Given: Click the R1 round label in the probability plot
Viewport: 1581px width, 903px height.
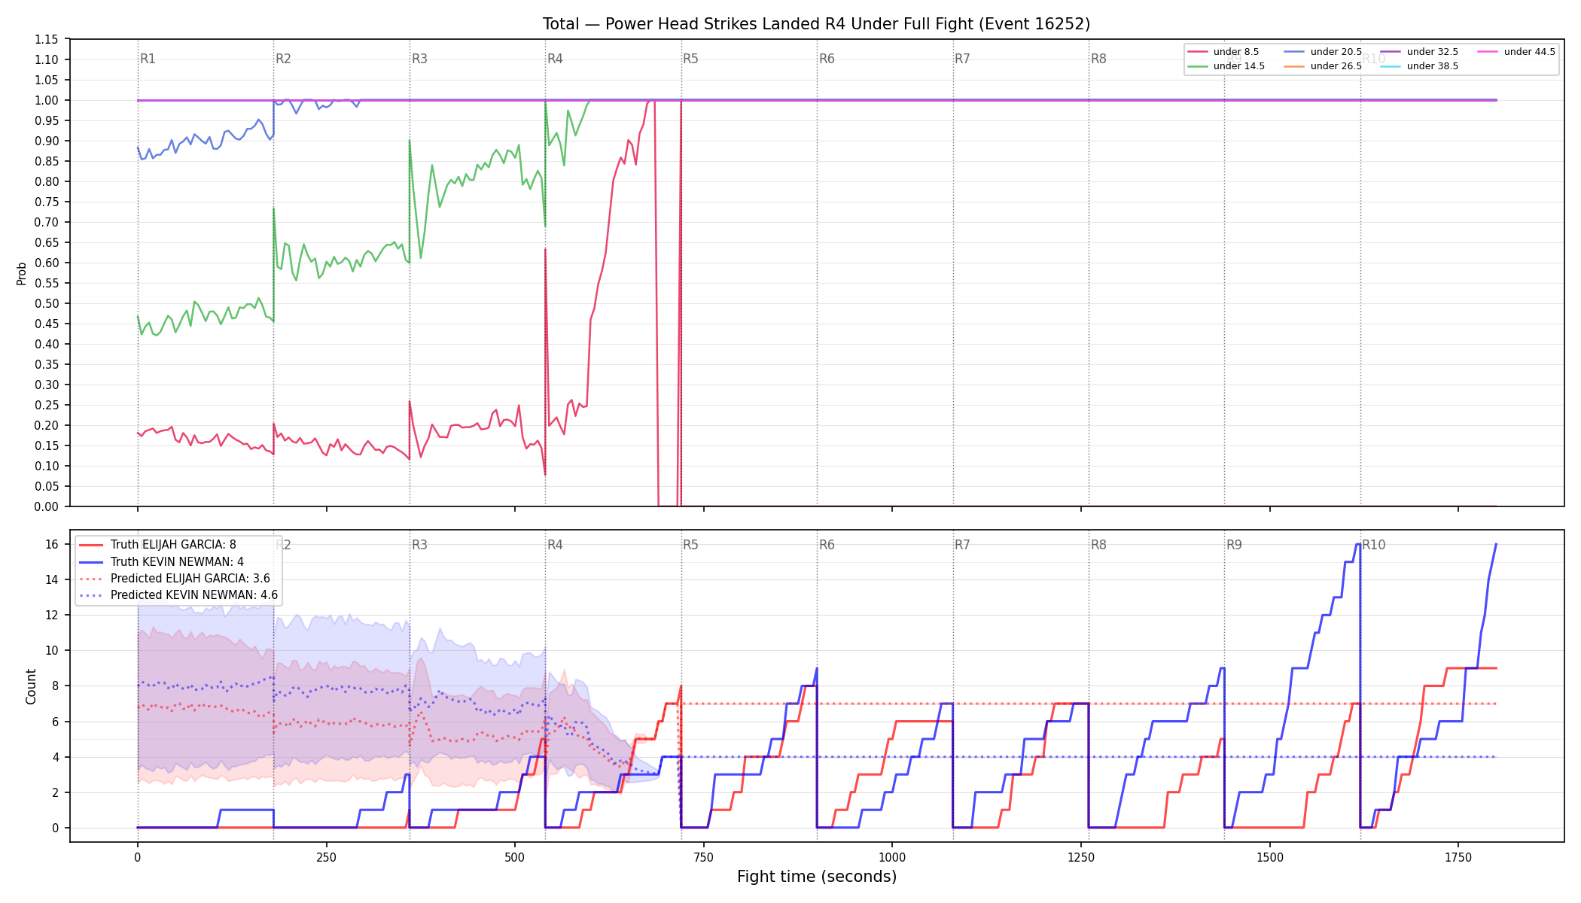Looking at the screenshot, I should point(148,59).
